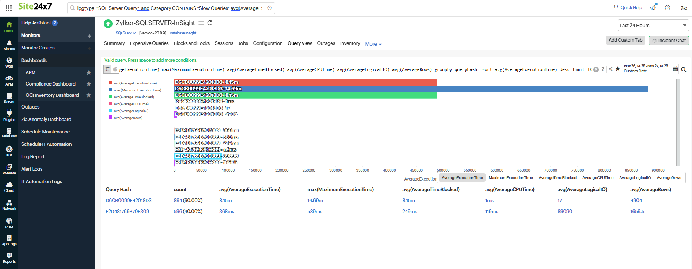Toggle avg(AverageCPUTime) legend series
This screenshot has height=269, width=692.
129,104
